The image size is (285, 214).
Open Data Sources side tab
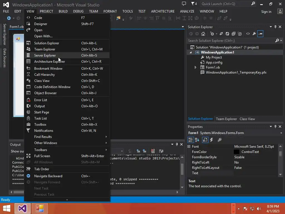tap(4, 58)
